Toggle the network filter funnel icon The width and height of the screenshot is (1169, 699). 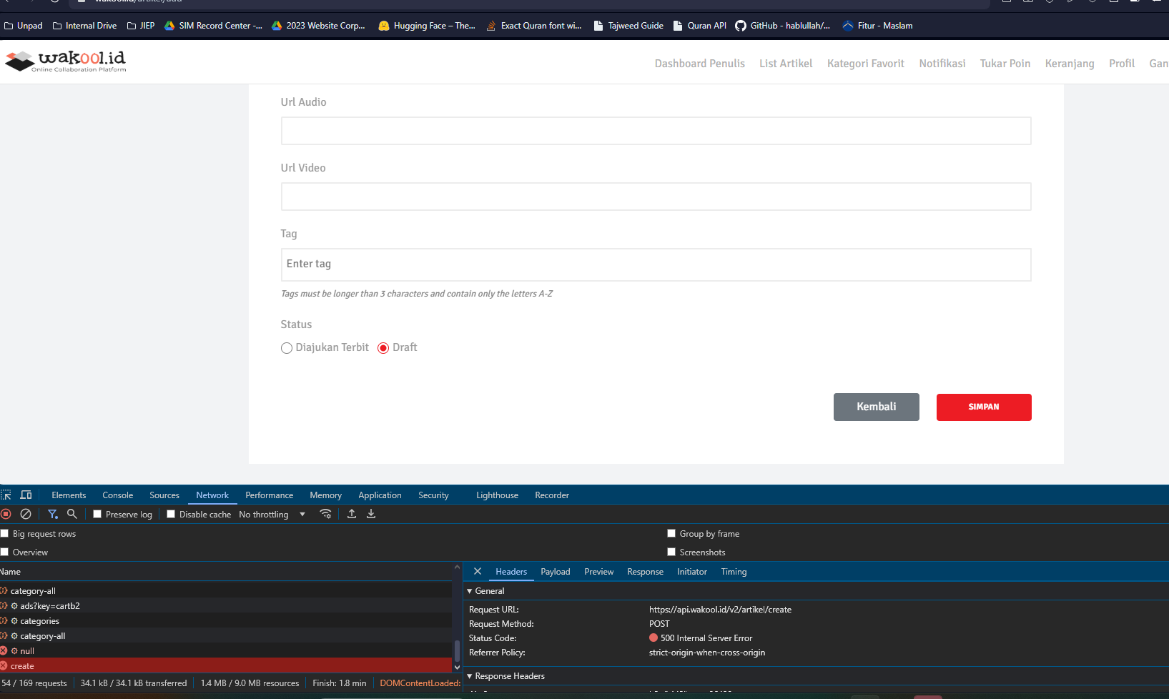[53, 514]
